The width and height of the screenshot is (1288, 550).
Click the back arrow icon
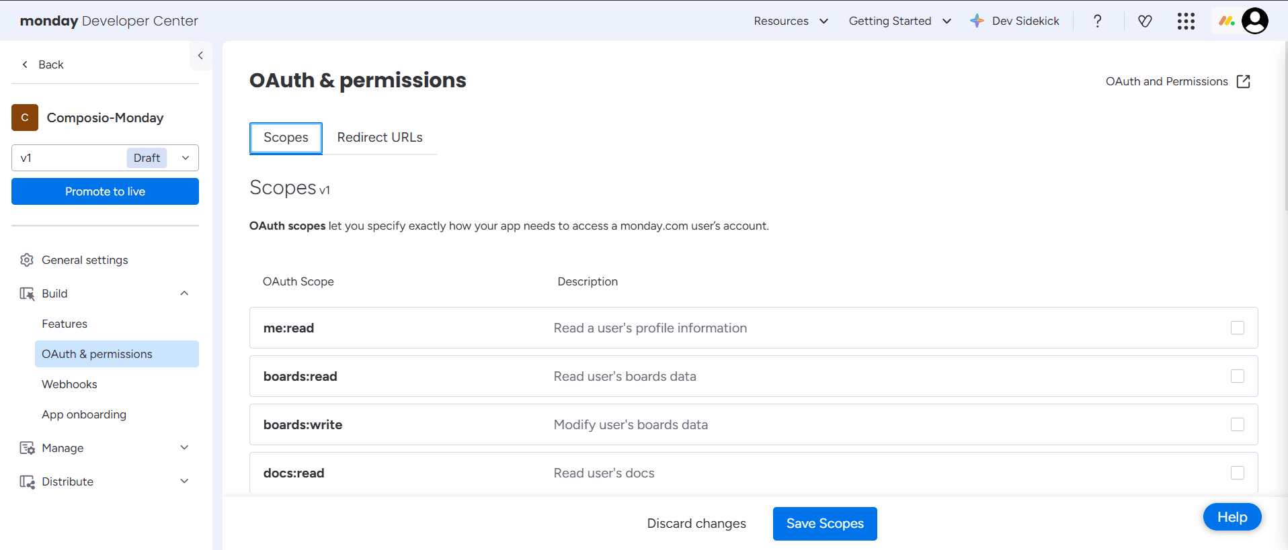click(25, 64)
